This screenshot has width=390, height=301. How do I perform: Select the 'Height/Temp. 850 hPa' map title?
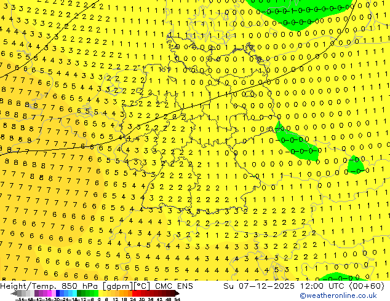click(x=49, y=286)
